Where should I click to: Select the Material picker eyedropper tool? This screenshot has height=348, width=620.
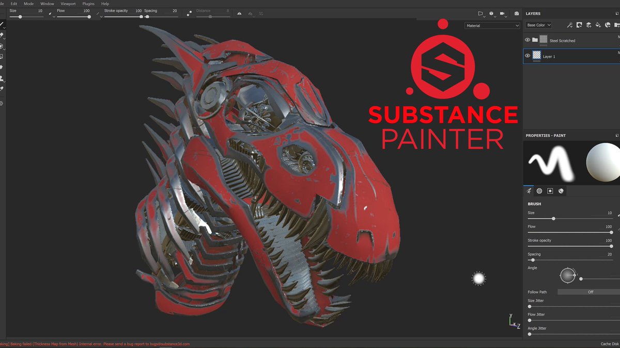[x=2, y=89]
